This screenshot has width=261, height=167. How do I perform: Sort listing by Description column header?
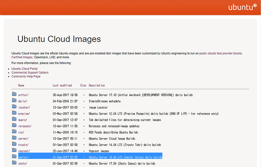tap(97, 85)
